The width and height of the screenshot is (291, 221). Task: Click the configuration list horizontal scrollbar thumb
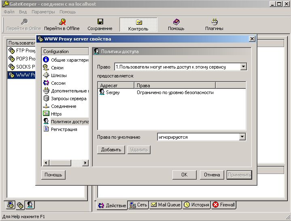[x=60, y=163]
